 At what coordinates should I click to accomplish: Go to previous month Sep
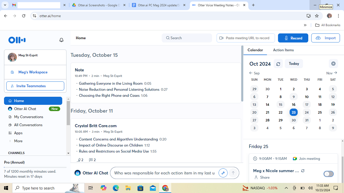click(254, 73)
